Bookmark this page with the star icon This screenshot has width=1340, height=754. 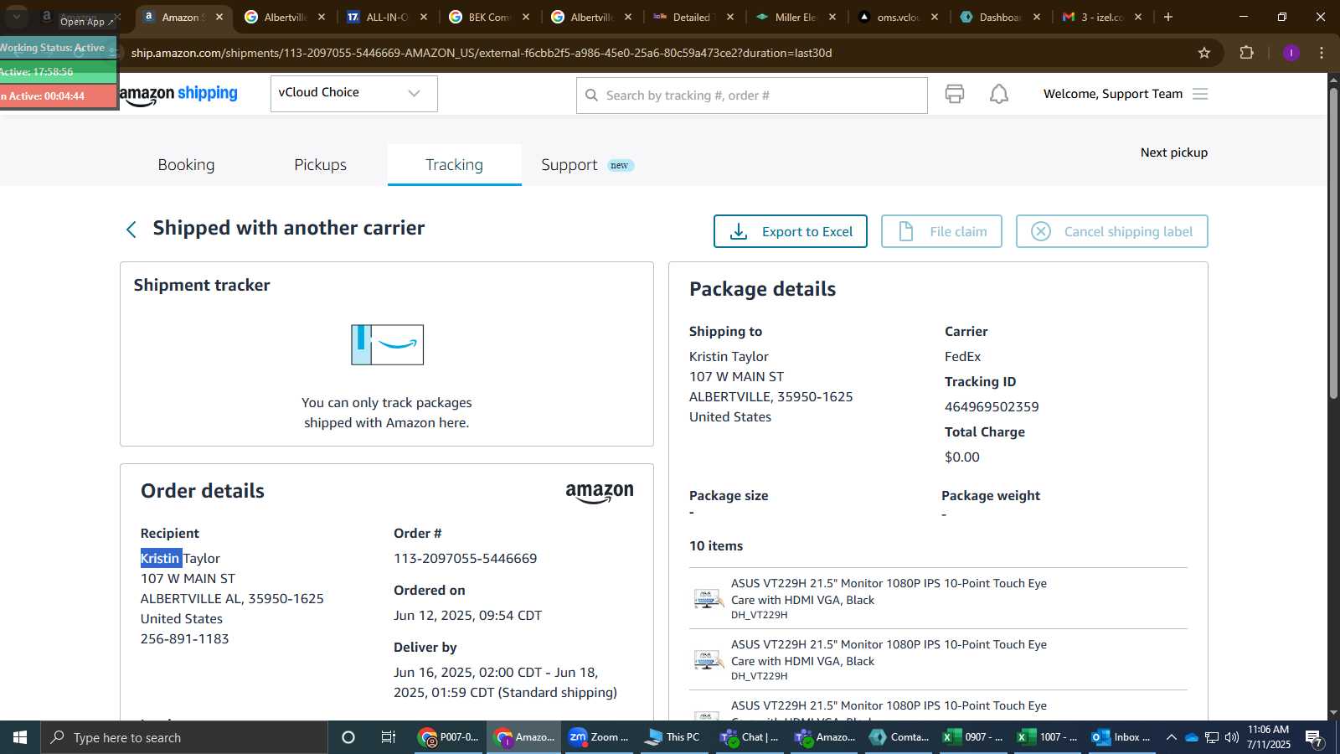[1204, 53]
